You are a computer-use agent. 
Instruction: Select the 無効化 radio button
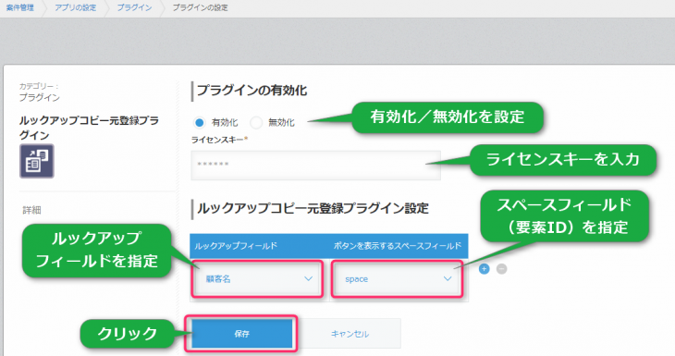pos(256,123)
